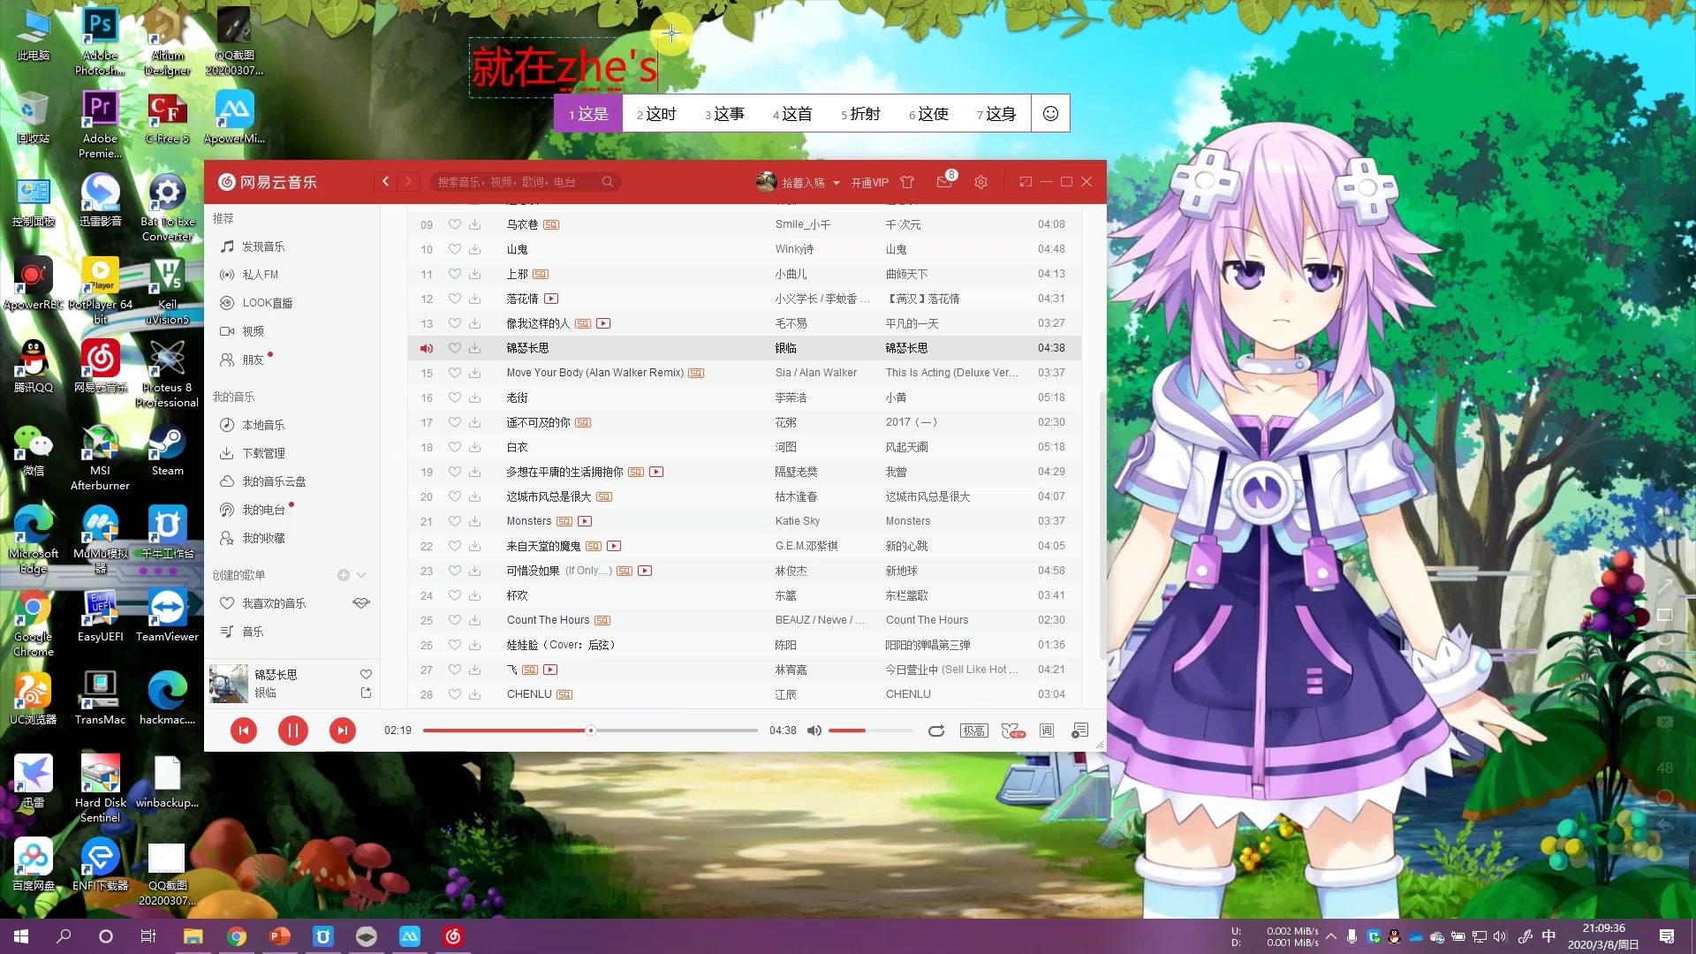Open 网易云音乐 settings gear
1696x954 pixels.
click(980, 180)
